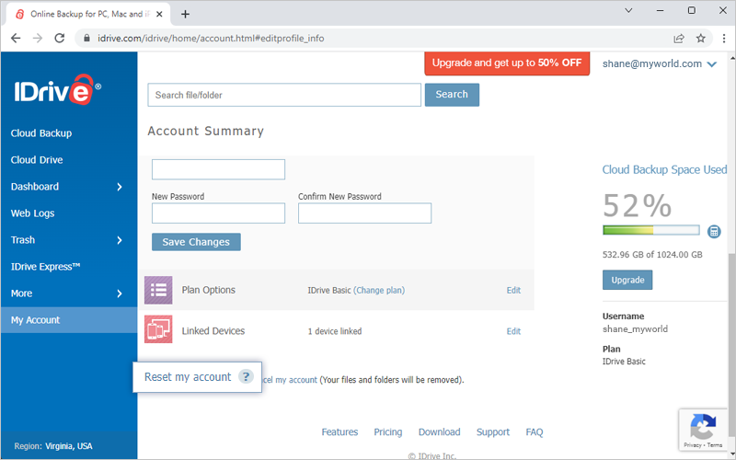Click Save Changes

[196, 242]
